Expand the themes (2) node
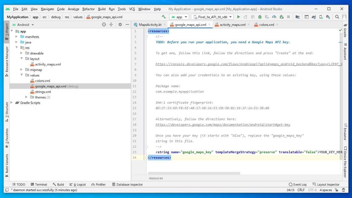Screen dimensions: 352x198 pyautogui.click(x=26, y=97)
